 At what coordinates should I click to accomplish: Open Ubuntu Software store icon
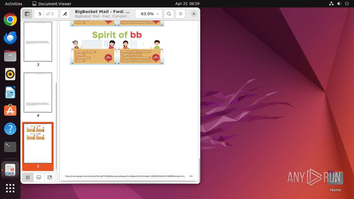coord(10,111)
